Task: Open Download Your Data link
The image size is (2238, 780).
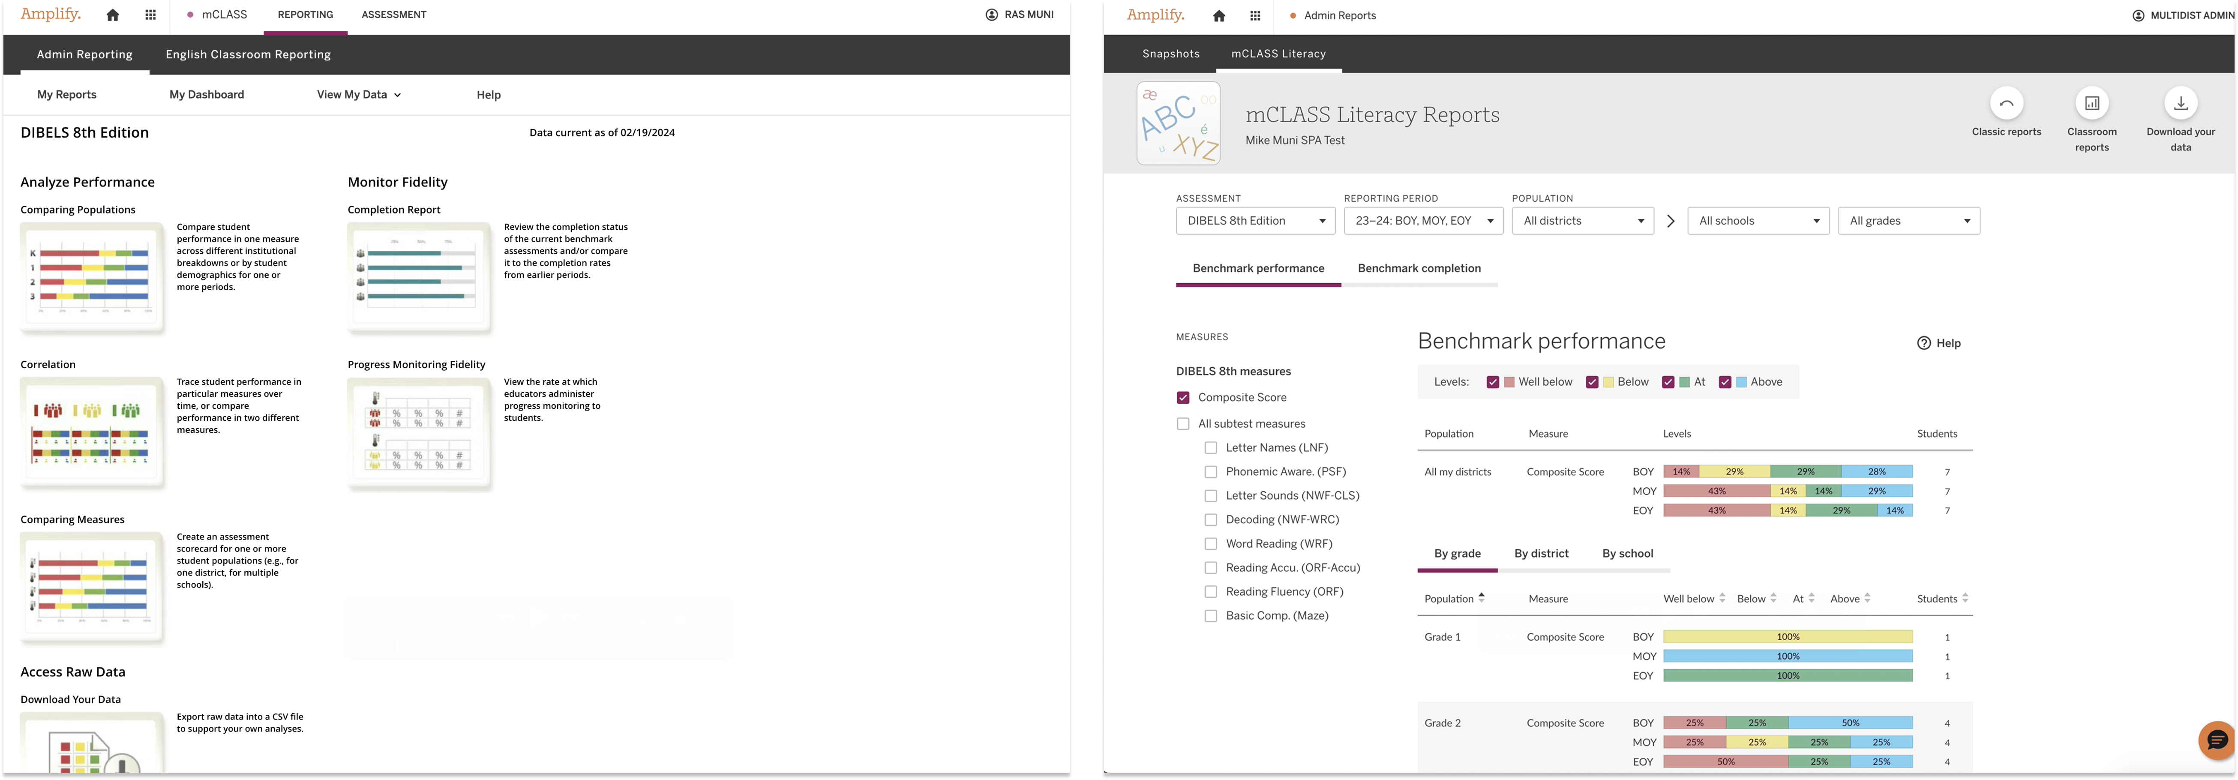Action: [70, 699]
